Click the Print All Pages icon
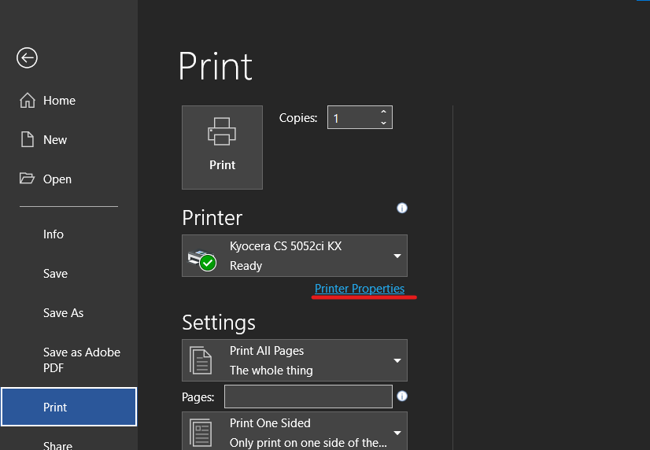Viewport: 650px width, 450px height. [x=201, y=360]
